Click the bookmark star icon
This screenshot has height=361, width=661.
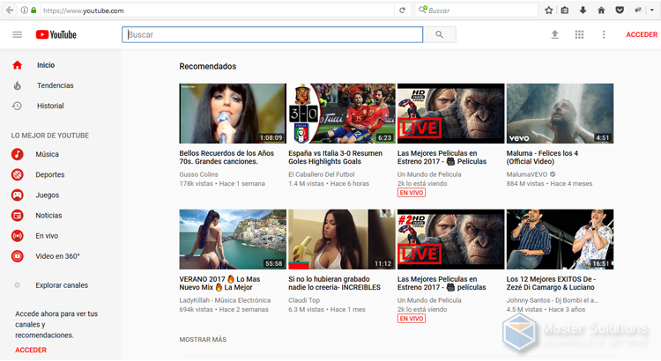pos(548,11)
